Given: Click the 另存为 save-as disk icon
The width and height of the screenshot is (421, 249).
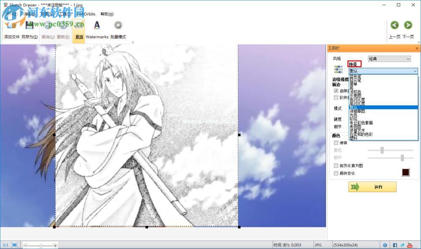Looking at the screenshot, I should [29, 26].
